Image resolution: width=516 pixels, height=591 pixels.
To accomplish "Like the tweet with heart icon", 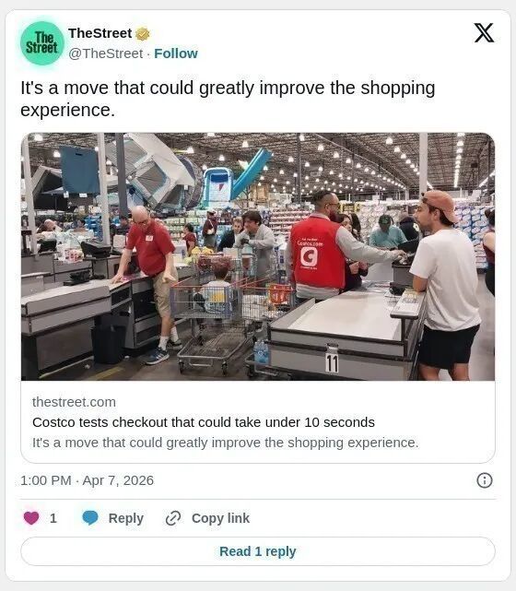I will 31,518.
